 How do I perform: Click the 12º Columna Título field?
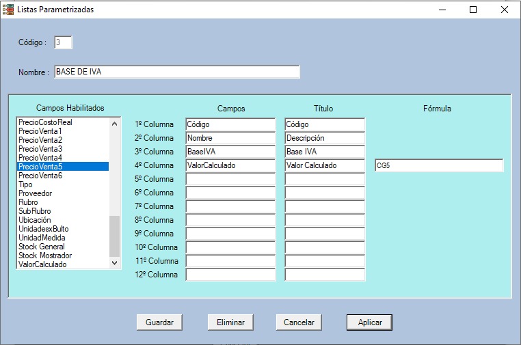[x=324, y=275]
